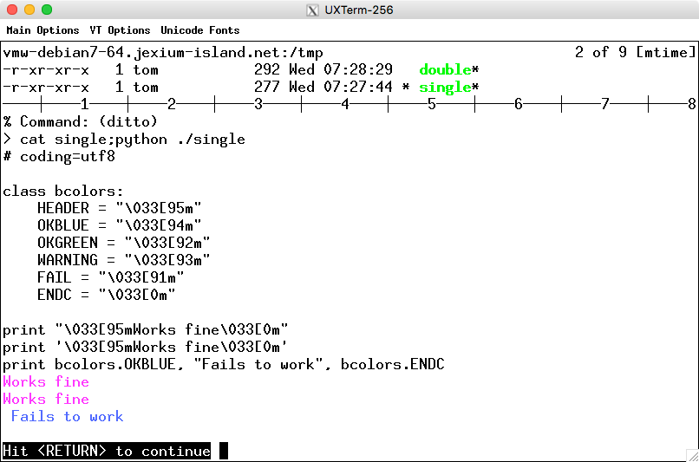Click the HEADER = "\033[95m" line

tap(120, 209)
